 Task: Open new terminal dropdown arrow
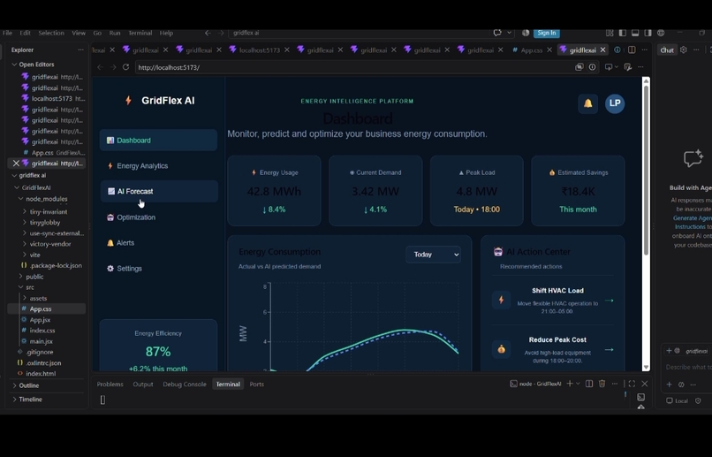point(578,384)
